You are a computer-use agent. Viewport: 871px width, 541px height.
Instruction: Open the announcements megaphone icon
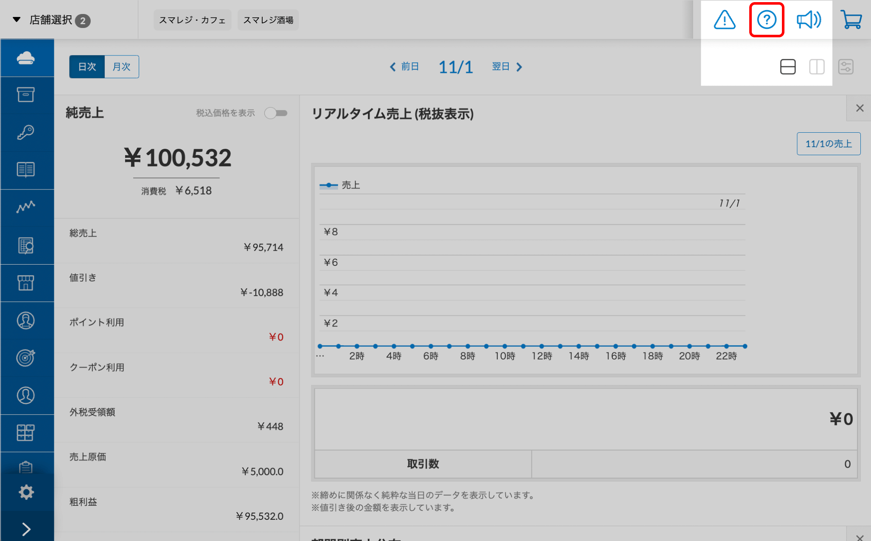click(809, 20)
